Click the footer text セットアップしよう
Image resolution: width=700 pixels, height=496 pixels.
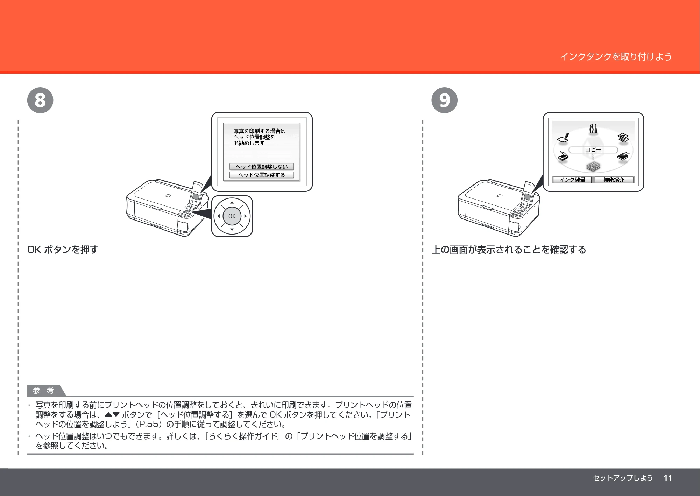(x=623, y=478)
